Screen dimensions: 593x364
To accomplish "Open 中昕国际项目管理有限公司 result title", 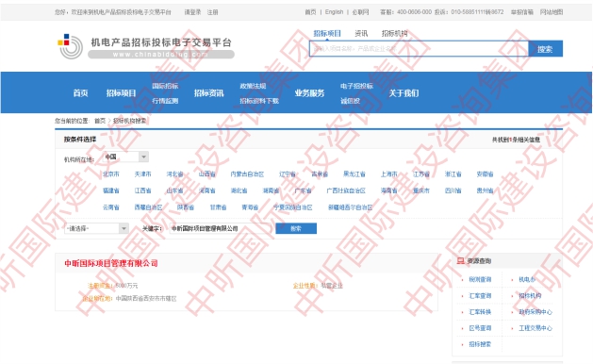I will tap(111, 263).
